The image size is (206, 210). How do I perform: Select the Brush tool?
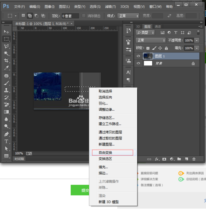6,83
